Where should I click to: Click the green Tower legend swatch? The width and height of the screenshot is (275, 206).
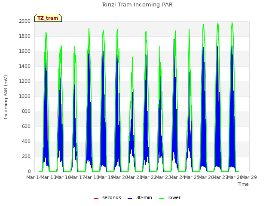pyautogui.click(x=161, y=198)
